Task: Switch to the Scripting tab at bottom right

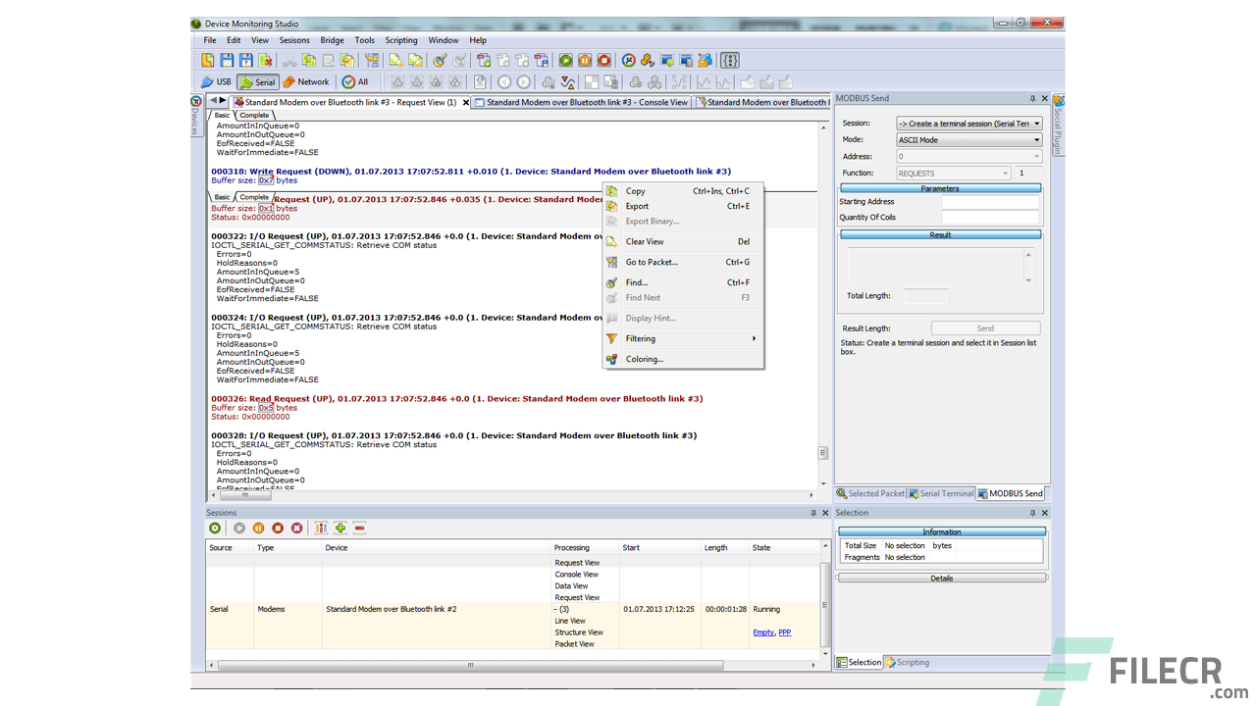Action: point(908,663)
